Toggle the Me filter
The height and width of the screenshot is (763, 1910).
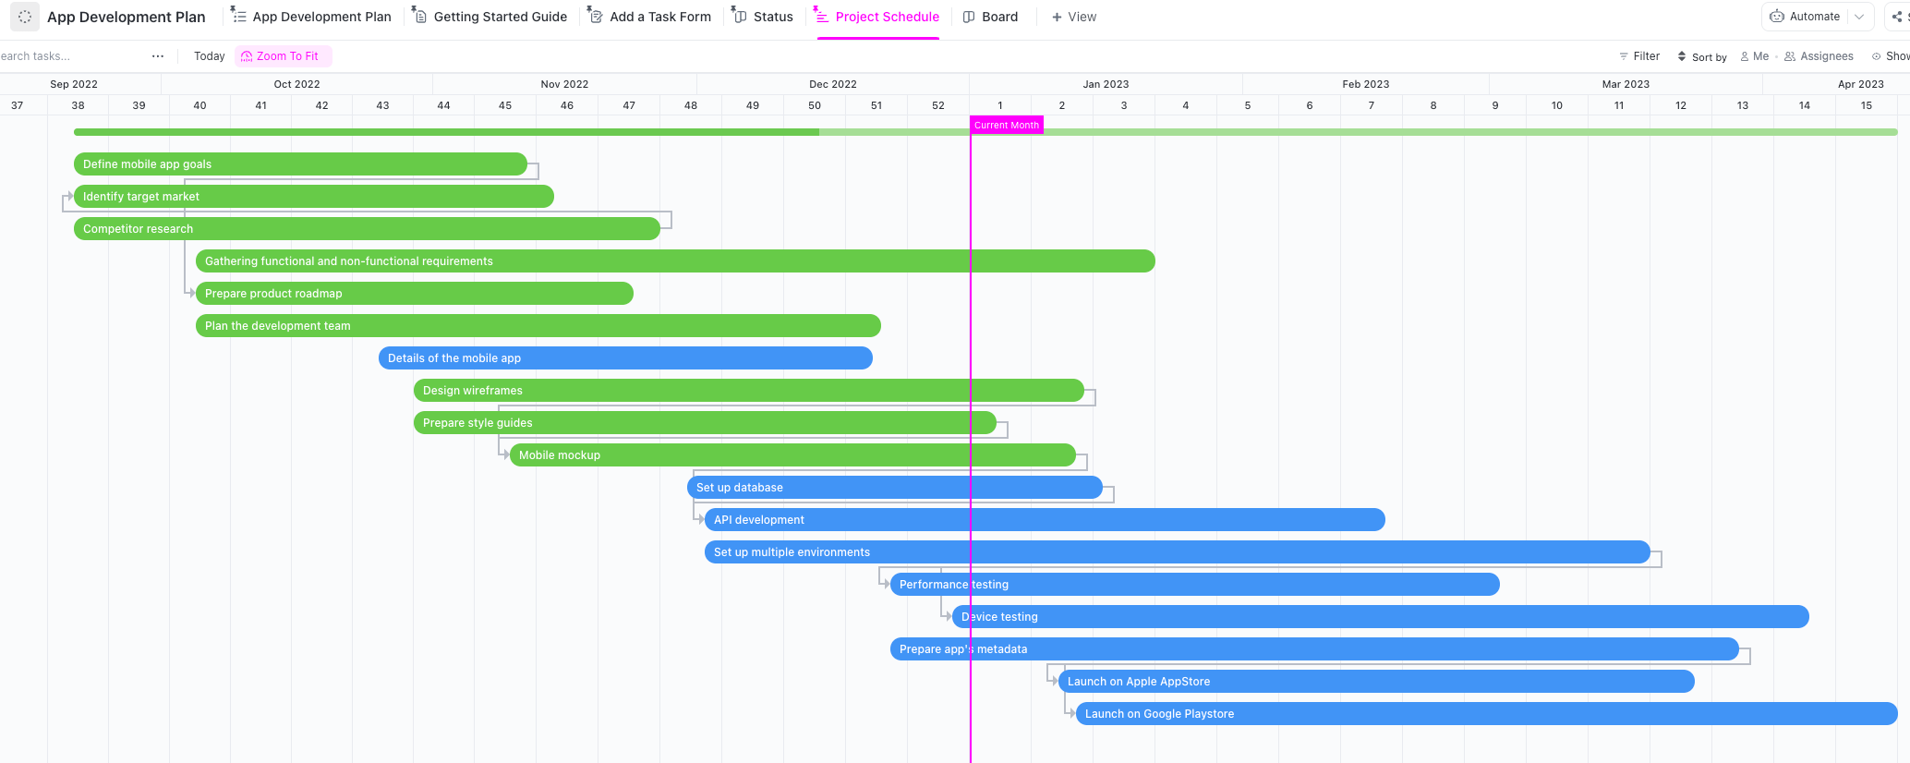pyautogui.click(x=1754, y=56)
